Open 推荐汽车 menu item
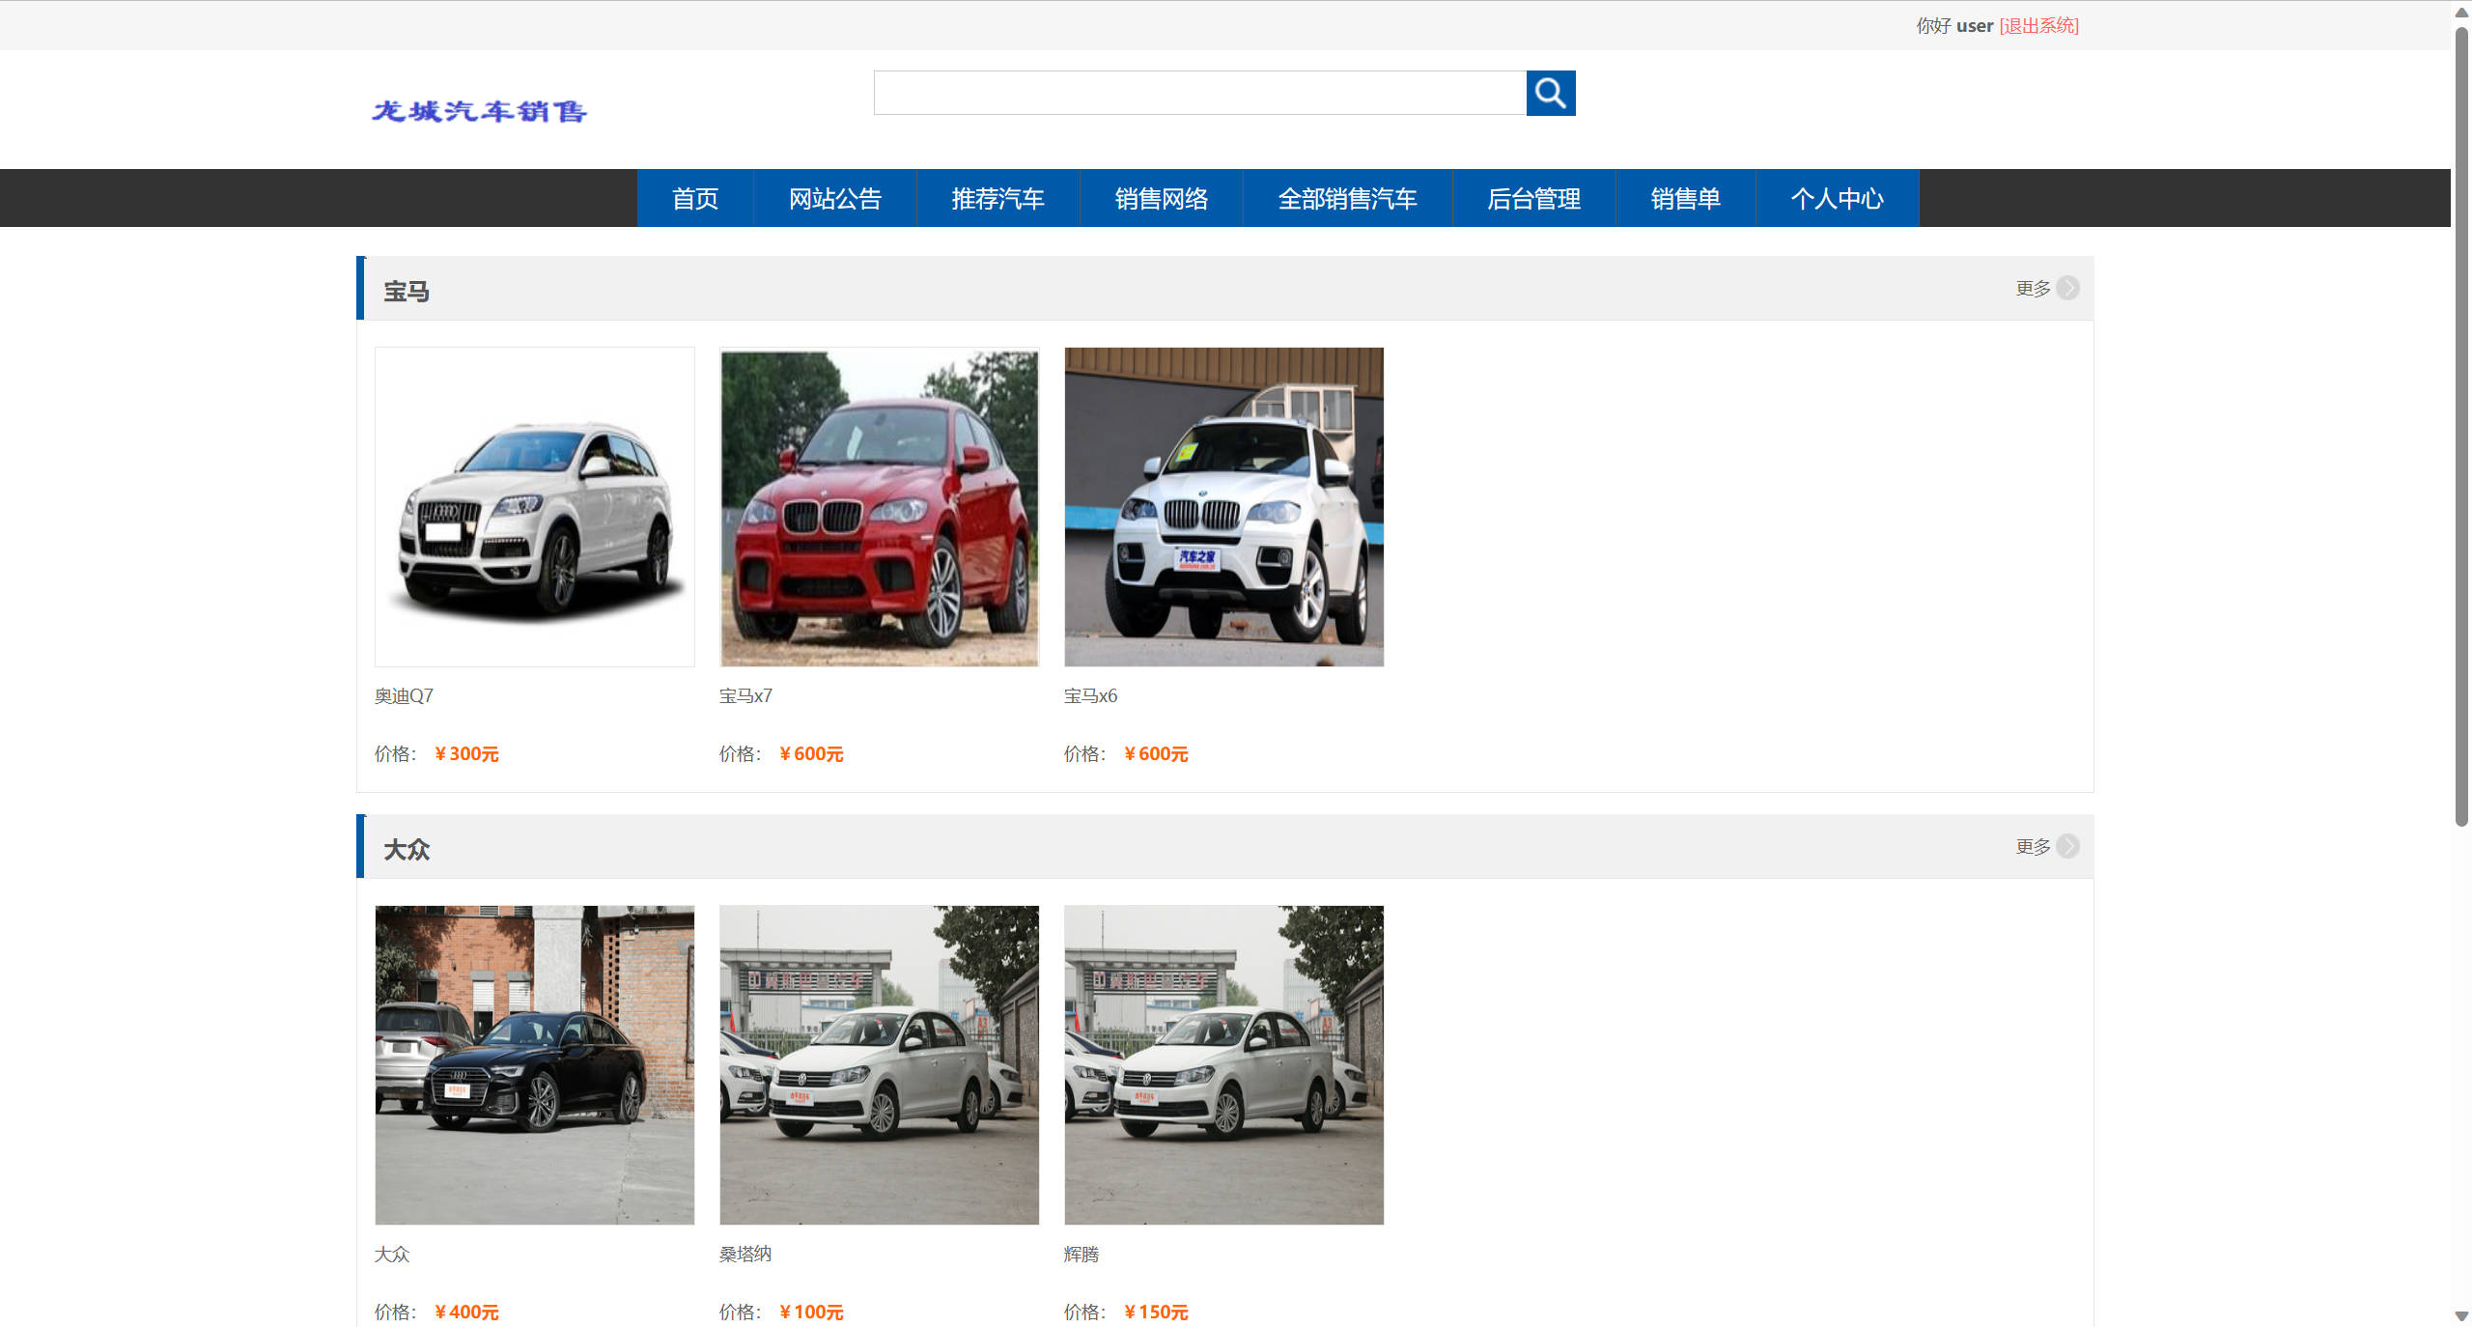 click(x=997, y=199)
